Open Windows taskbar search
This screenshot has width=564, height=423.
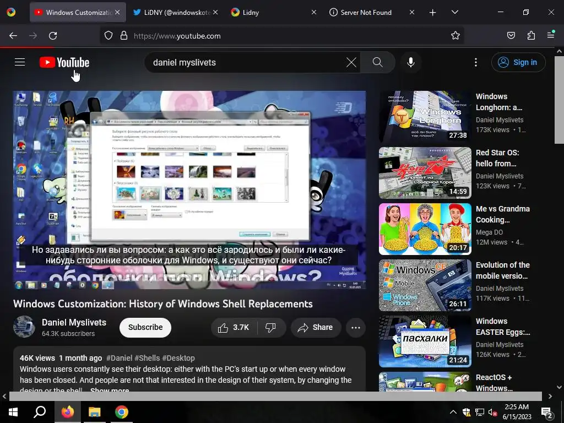pyautogui.click(x=40, y=412)
